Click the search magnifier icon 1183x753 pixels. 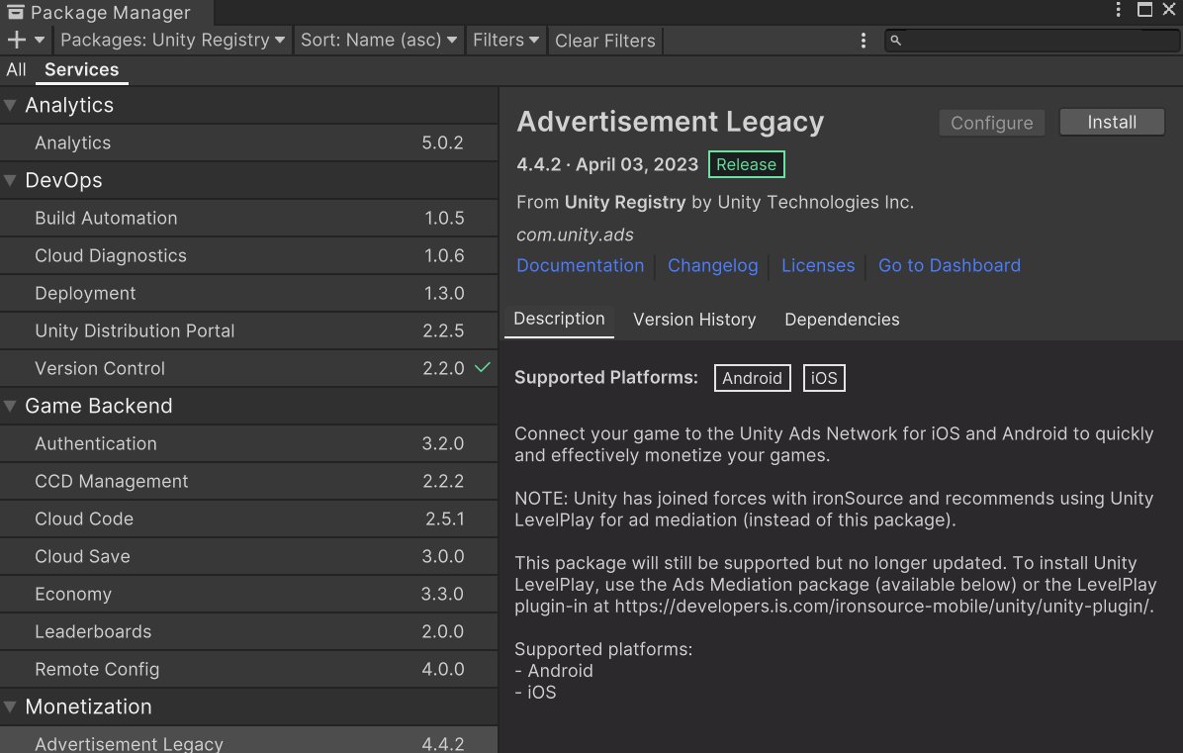click(x=895, y=40)
